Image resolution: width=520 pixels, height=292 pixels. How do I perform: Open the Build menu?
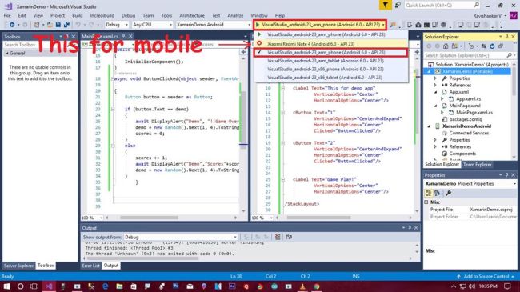pyautogui.click(x=78, y=15)
